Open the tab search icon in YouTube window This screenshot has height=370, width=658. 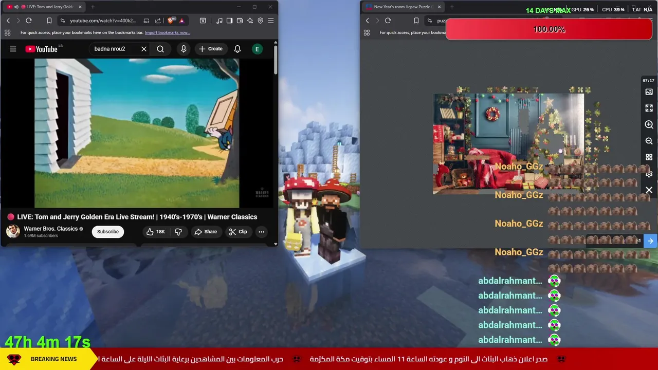pyautogui.click(x=203, y=21)
